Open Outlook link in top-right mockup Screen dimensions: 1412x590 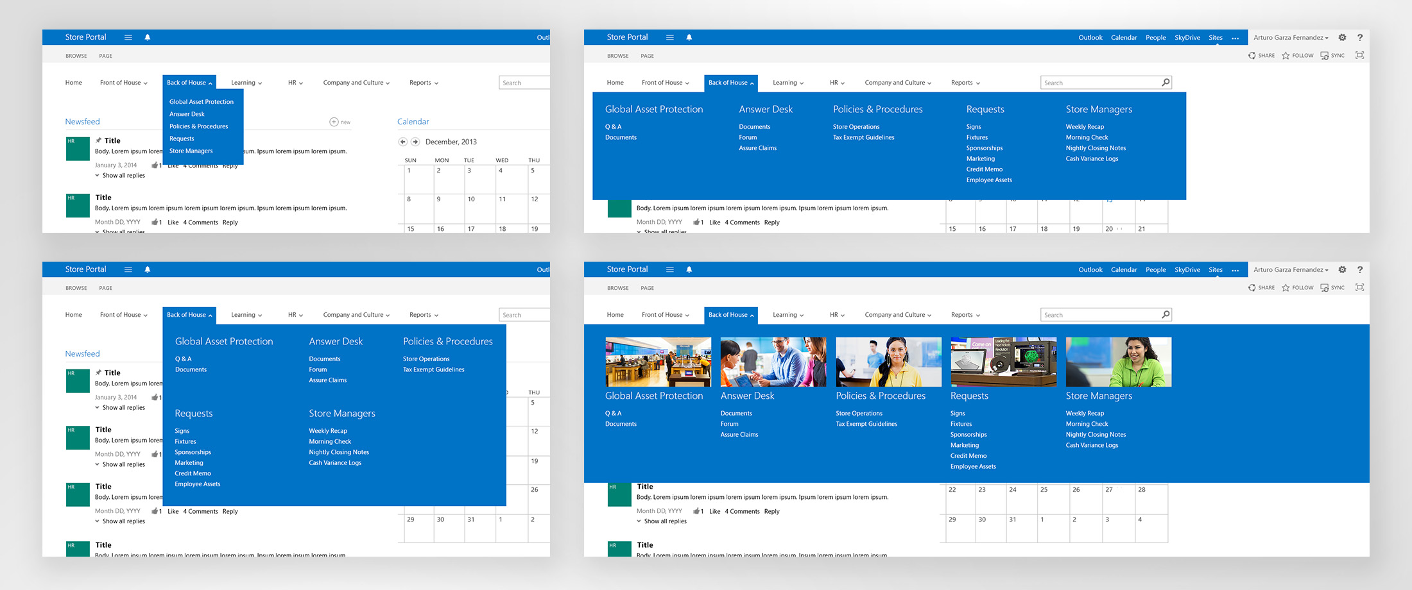click(x=1090, y=37)
